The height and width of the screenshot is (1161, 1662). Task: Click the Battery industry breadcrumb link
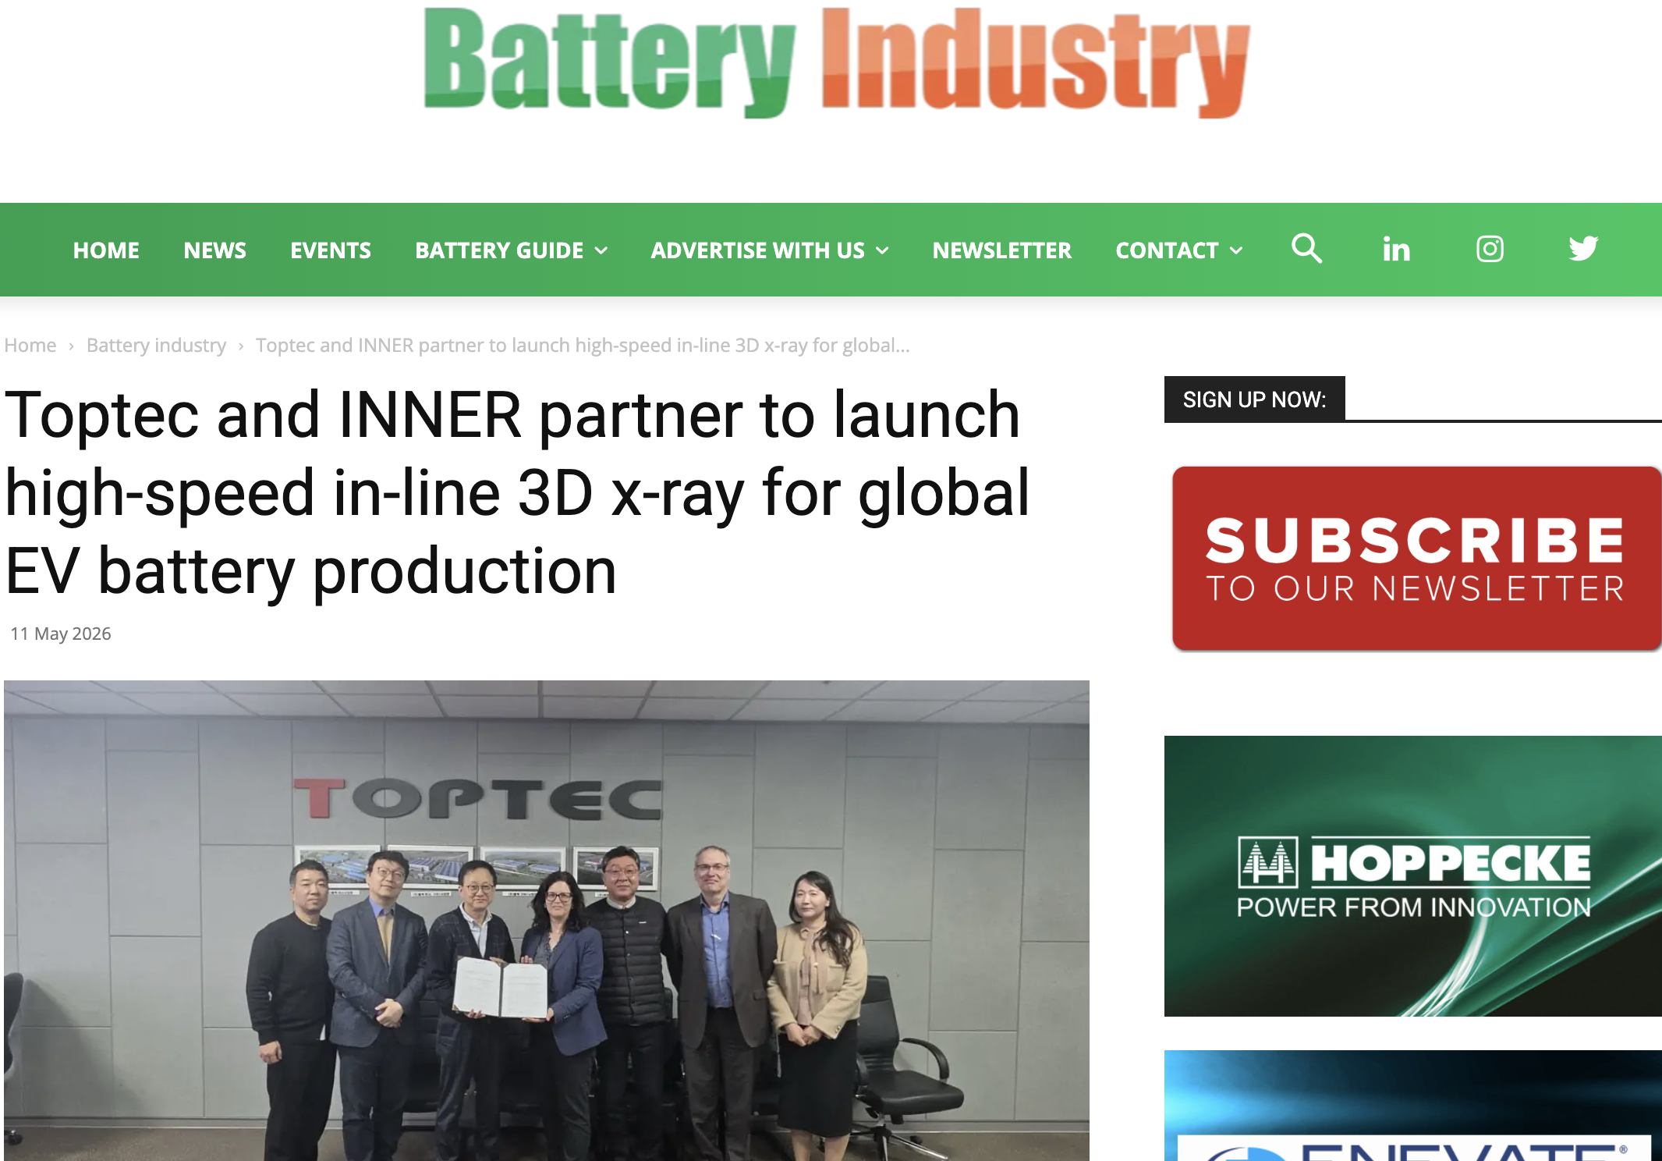156,345
